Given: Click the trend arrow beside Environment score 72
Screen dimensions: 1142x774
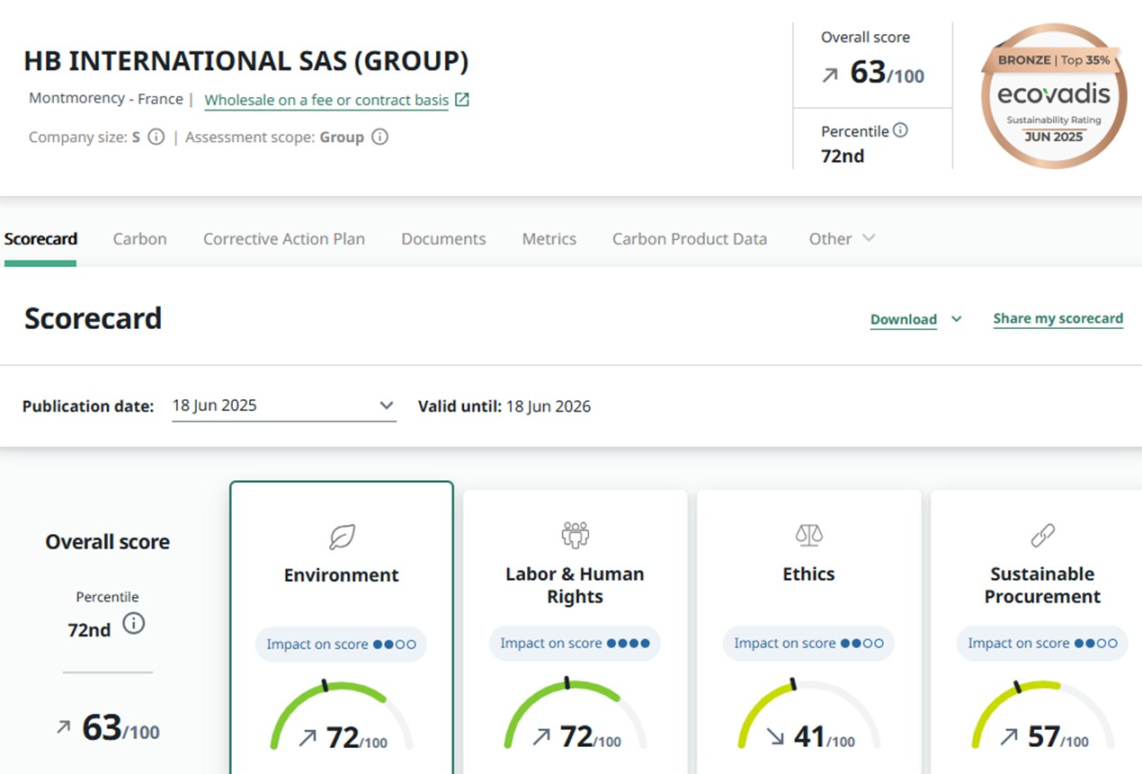Looking at the screenshot, I should point(308,738).
